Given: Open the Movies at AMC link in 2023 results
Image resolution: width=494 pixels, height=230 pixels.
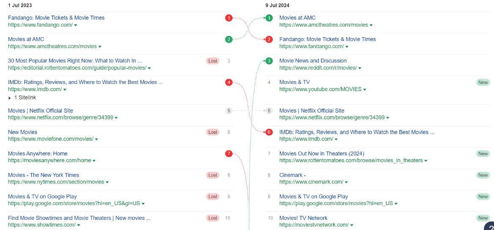Looking at the screenshot, I should (26, 39).
